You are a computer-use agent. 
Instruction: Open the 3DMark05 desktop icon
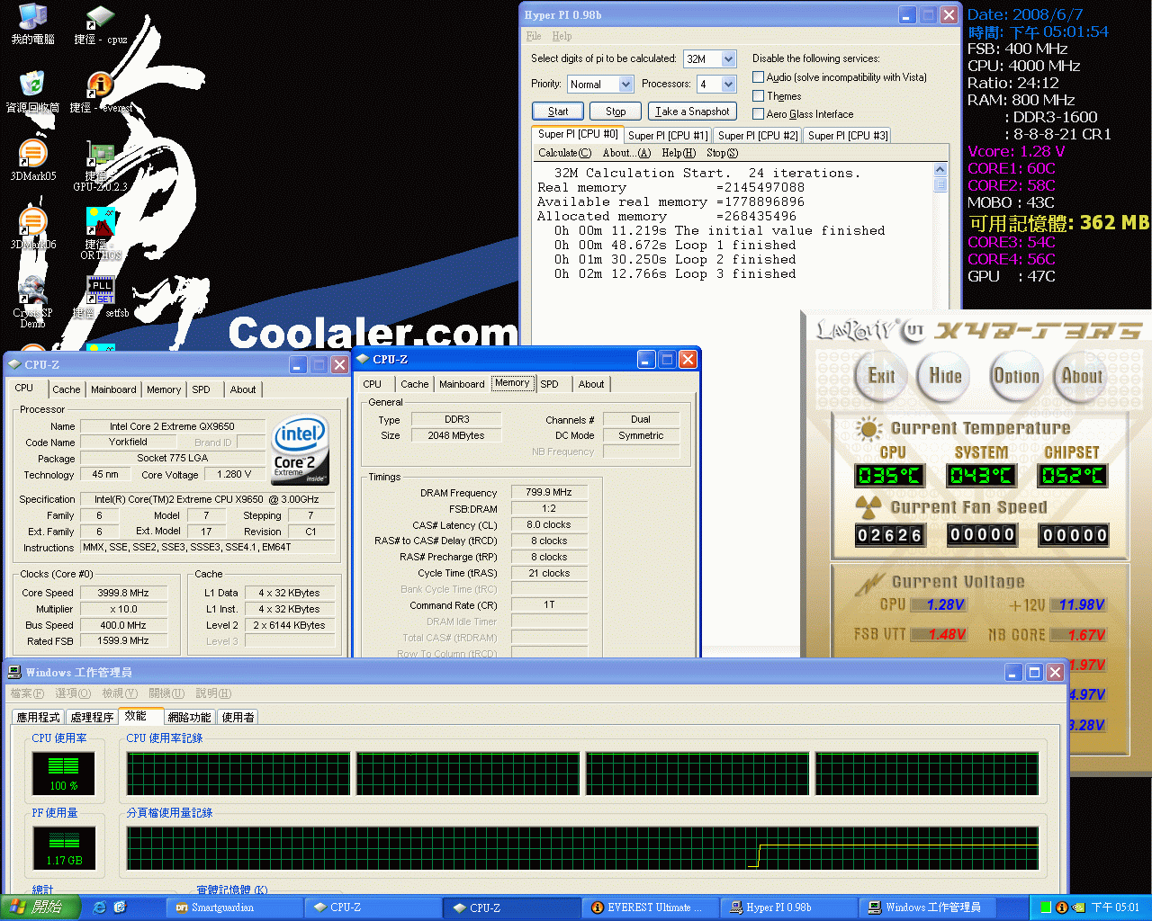point(32,160)
